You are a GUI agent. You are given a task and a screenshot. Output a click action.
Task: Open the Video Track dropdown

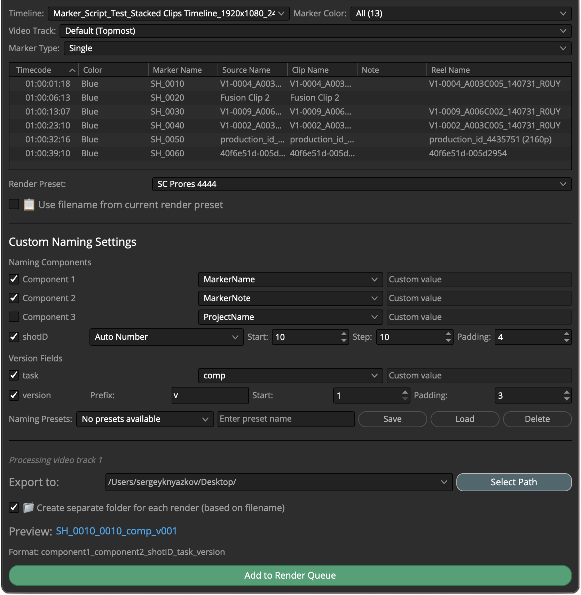coord(316,31)
